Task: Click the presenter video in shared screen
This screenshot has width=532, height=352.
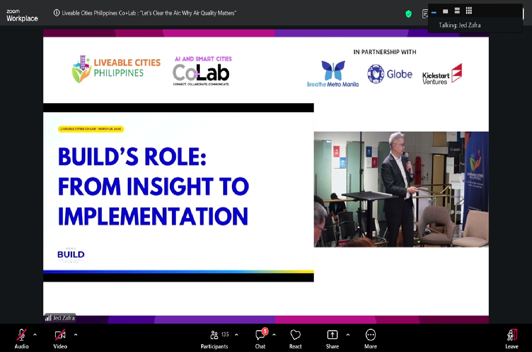Action: (x=401, y=189)
